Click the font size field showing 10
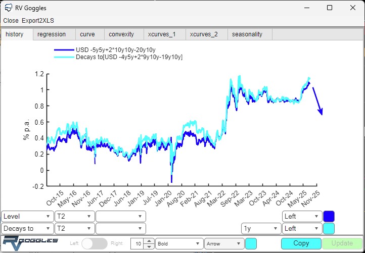Screen dimensions: 365x253 coord(138,244)
